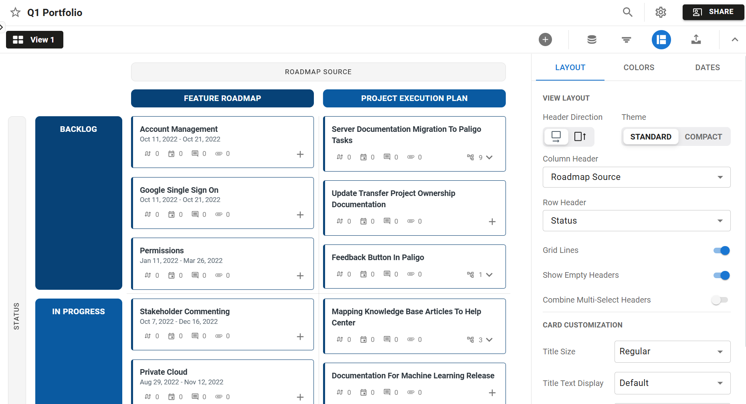Click the SHARE button

714,12
